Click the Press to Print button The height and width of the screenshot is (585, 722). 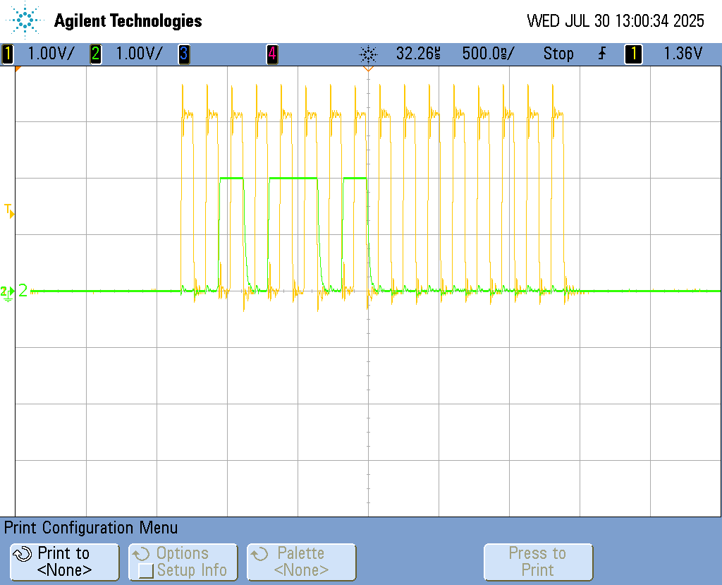[538, 562]
